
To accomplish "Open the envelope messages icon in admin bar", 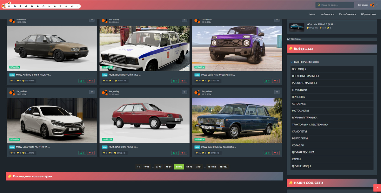I will click(9, 6).
